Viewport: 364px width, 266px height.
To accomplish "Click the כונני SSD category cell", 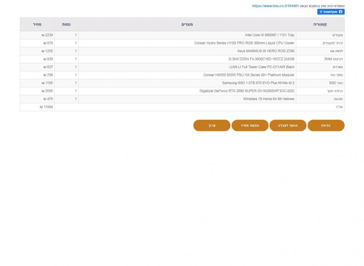I will click(320, 83).
